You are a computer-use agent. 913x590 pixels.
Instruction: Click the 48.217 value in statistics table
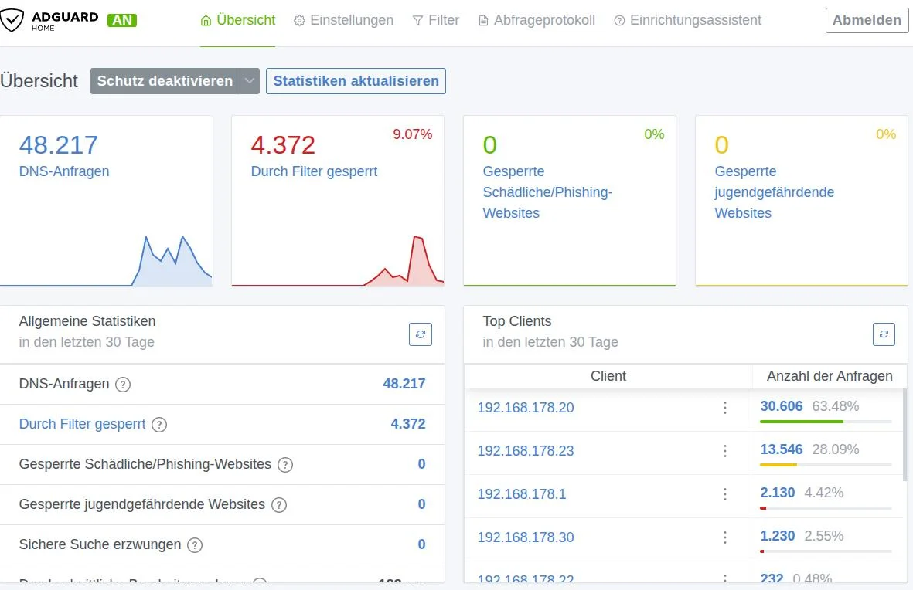(x=404, y=384)
